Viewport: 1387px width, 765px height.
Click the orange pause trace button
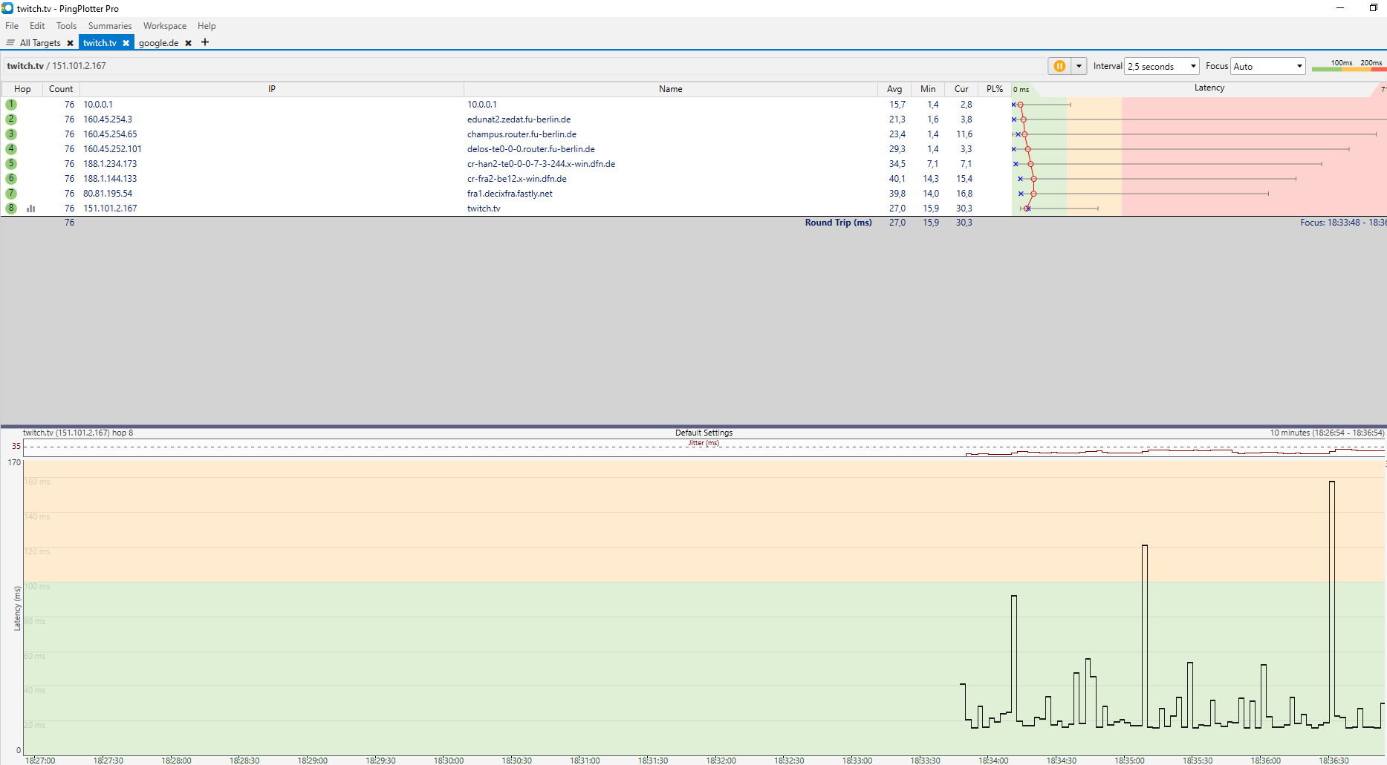point(1059,66)
